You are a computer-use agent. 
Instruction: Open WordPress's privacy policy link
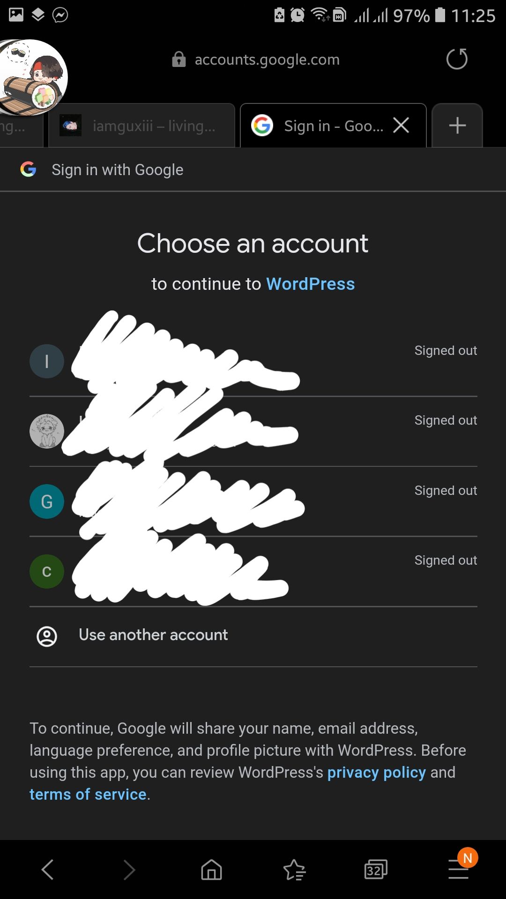[x=376, y=772]
